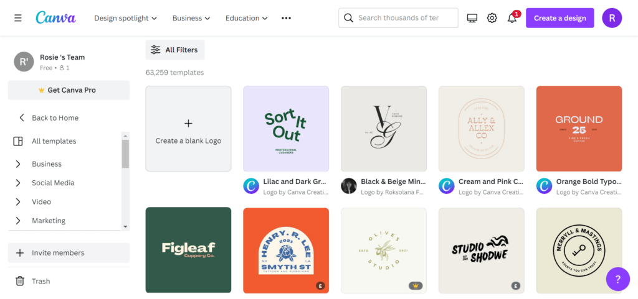Screen dimensions: 638x299
Task: Open the Education dropdown menu
Action: tap(247, 18)
